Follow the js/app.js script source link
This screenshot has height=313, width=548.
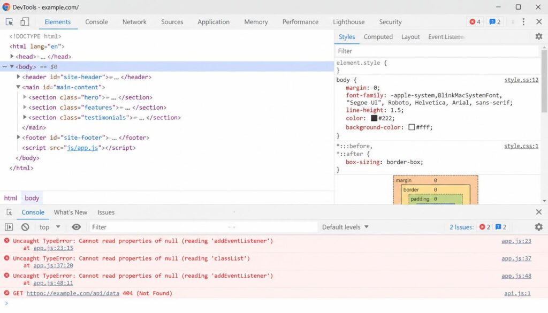[x=82, y=148]
